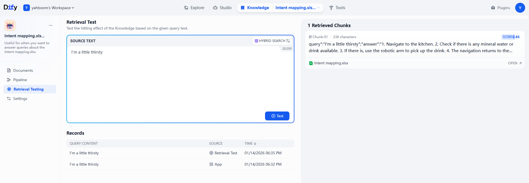
Task: Change the Hybrid Search retrieval setting
Action: coord(272,41)
